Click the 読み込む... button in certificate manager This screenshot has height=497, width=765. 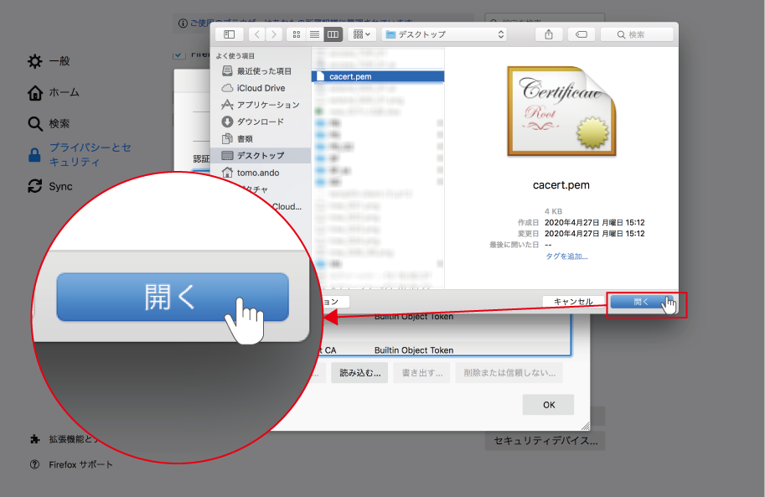click(x=359, y=372)
